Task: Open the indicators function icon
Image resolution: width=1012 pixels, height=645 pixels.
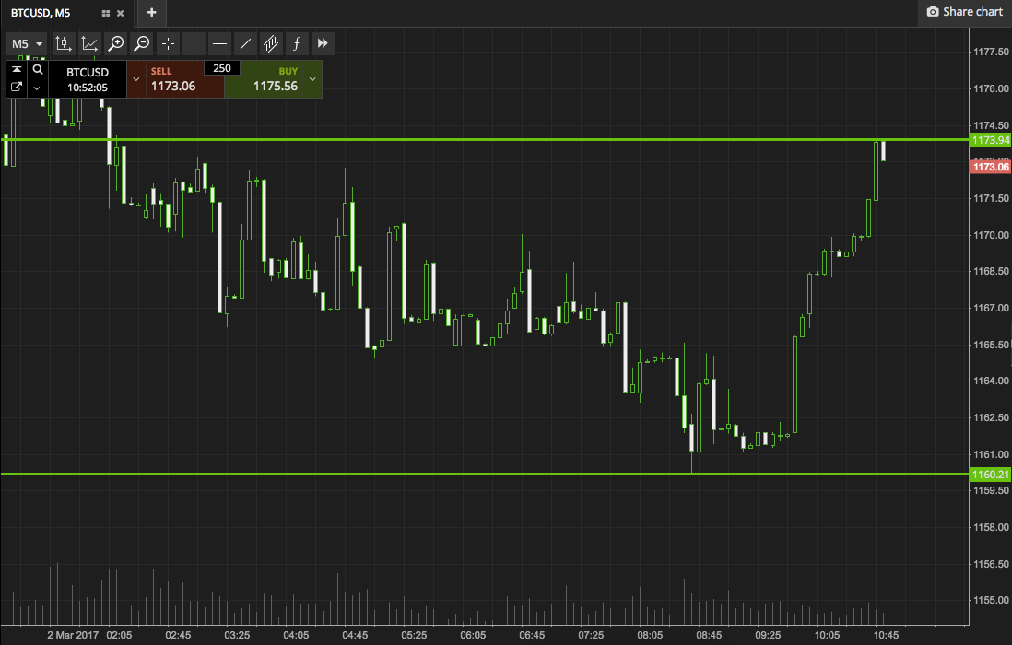Action: (x=296, y=44)
